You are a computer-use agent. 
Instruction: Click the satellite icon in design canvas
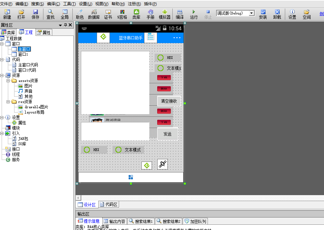tap(162, 164)
